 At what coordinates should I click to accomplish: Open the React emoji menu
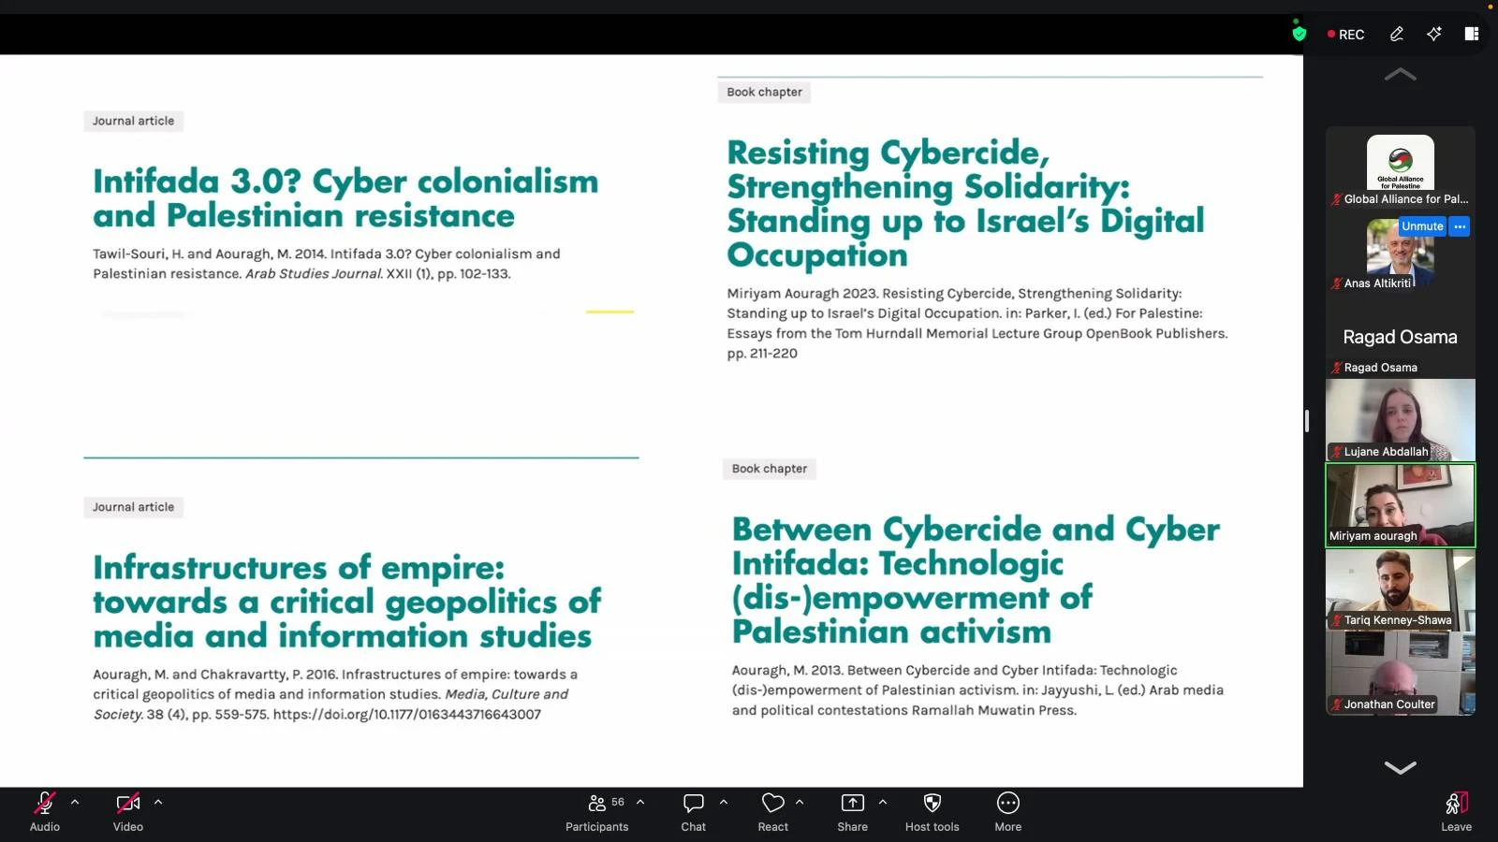pyautogui.click(x=772, y=811)
